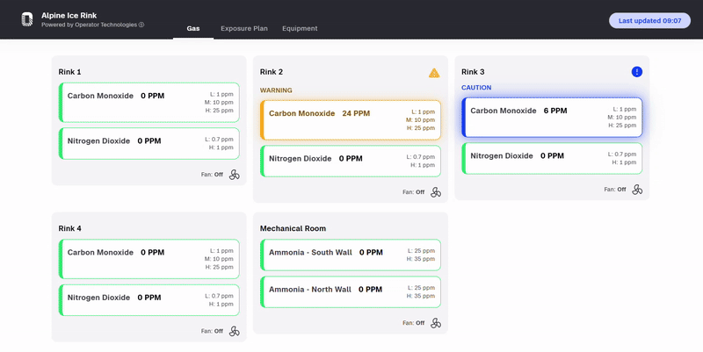The image size is (703, 352).
Task: Open Rink 3 Carbon Monoxide caution card
Action: (551, 117)
